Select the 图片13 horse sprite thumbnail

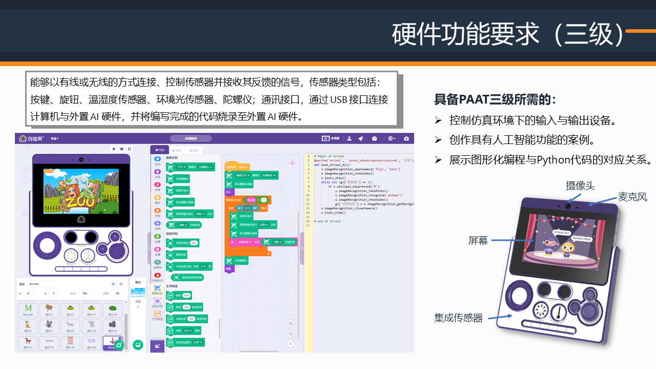[x=27, y=342]
